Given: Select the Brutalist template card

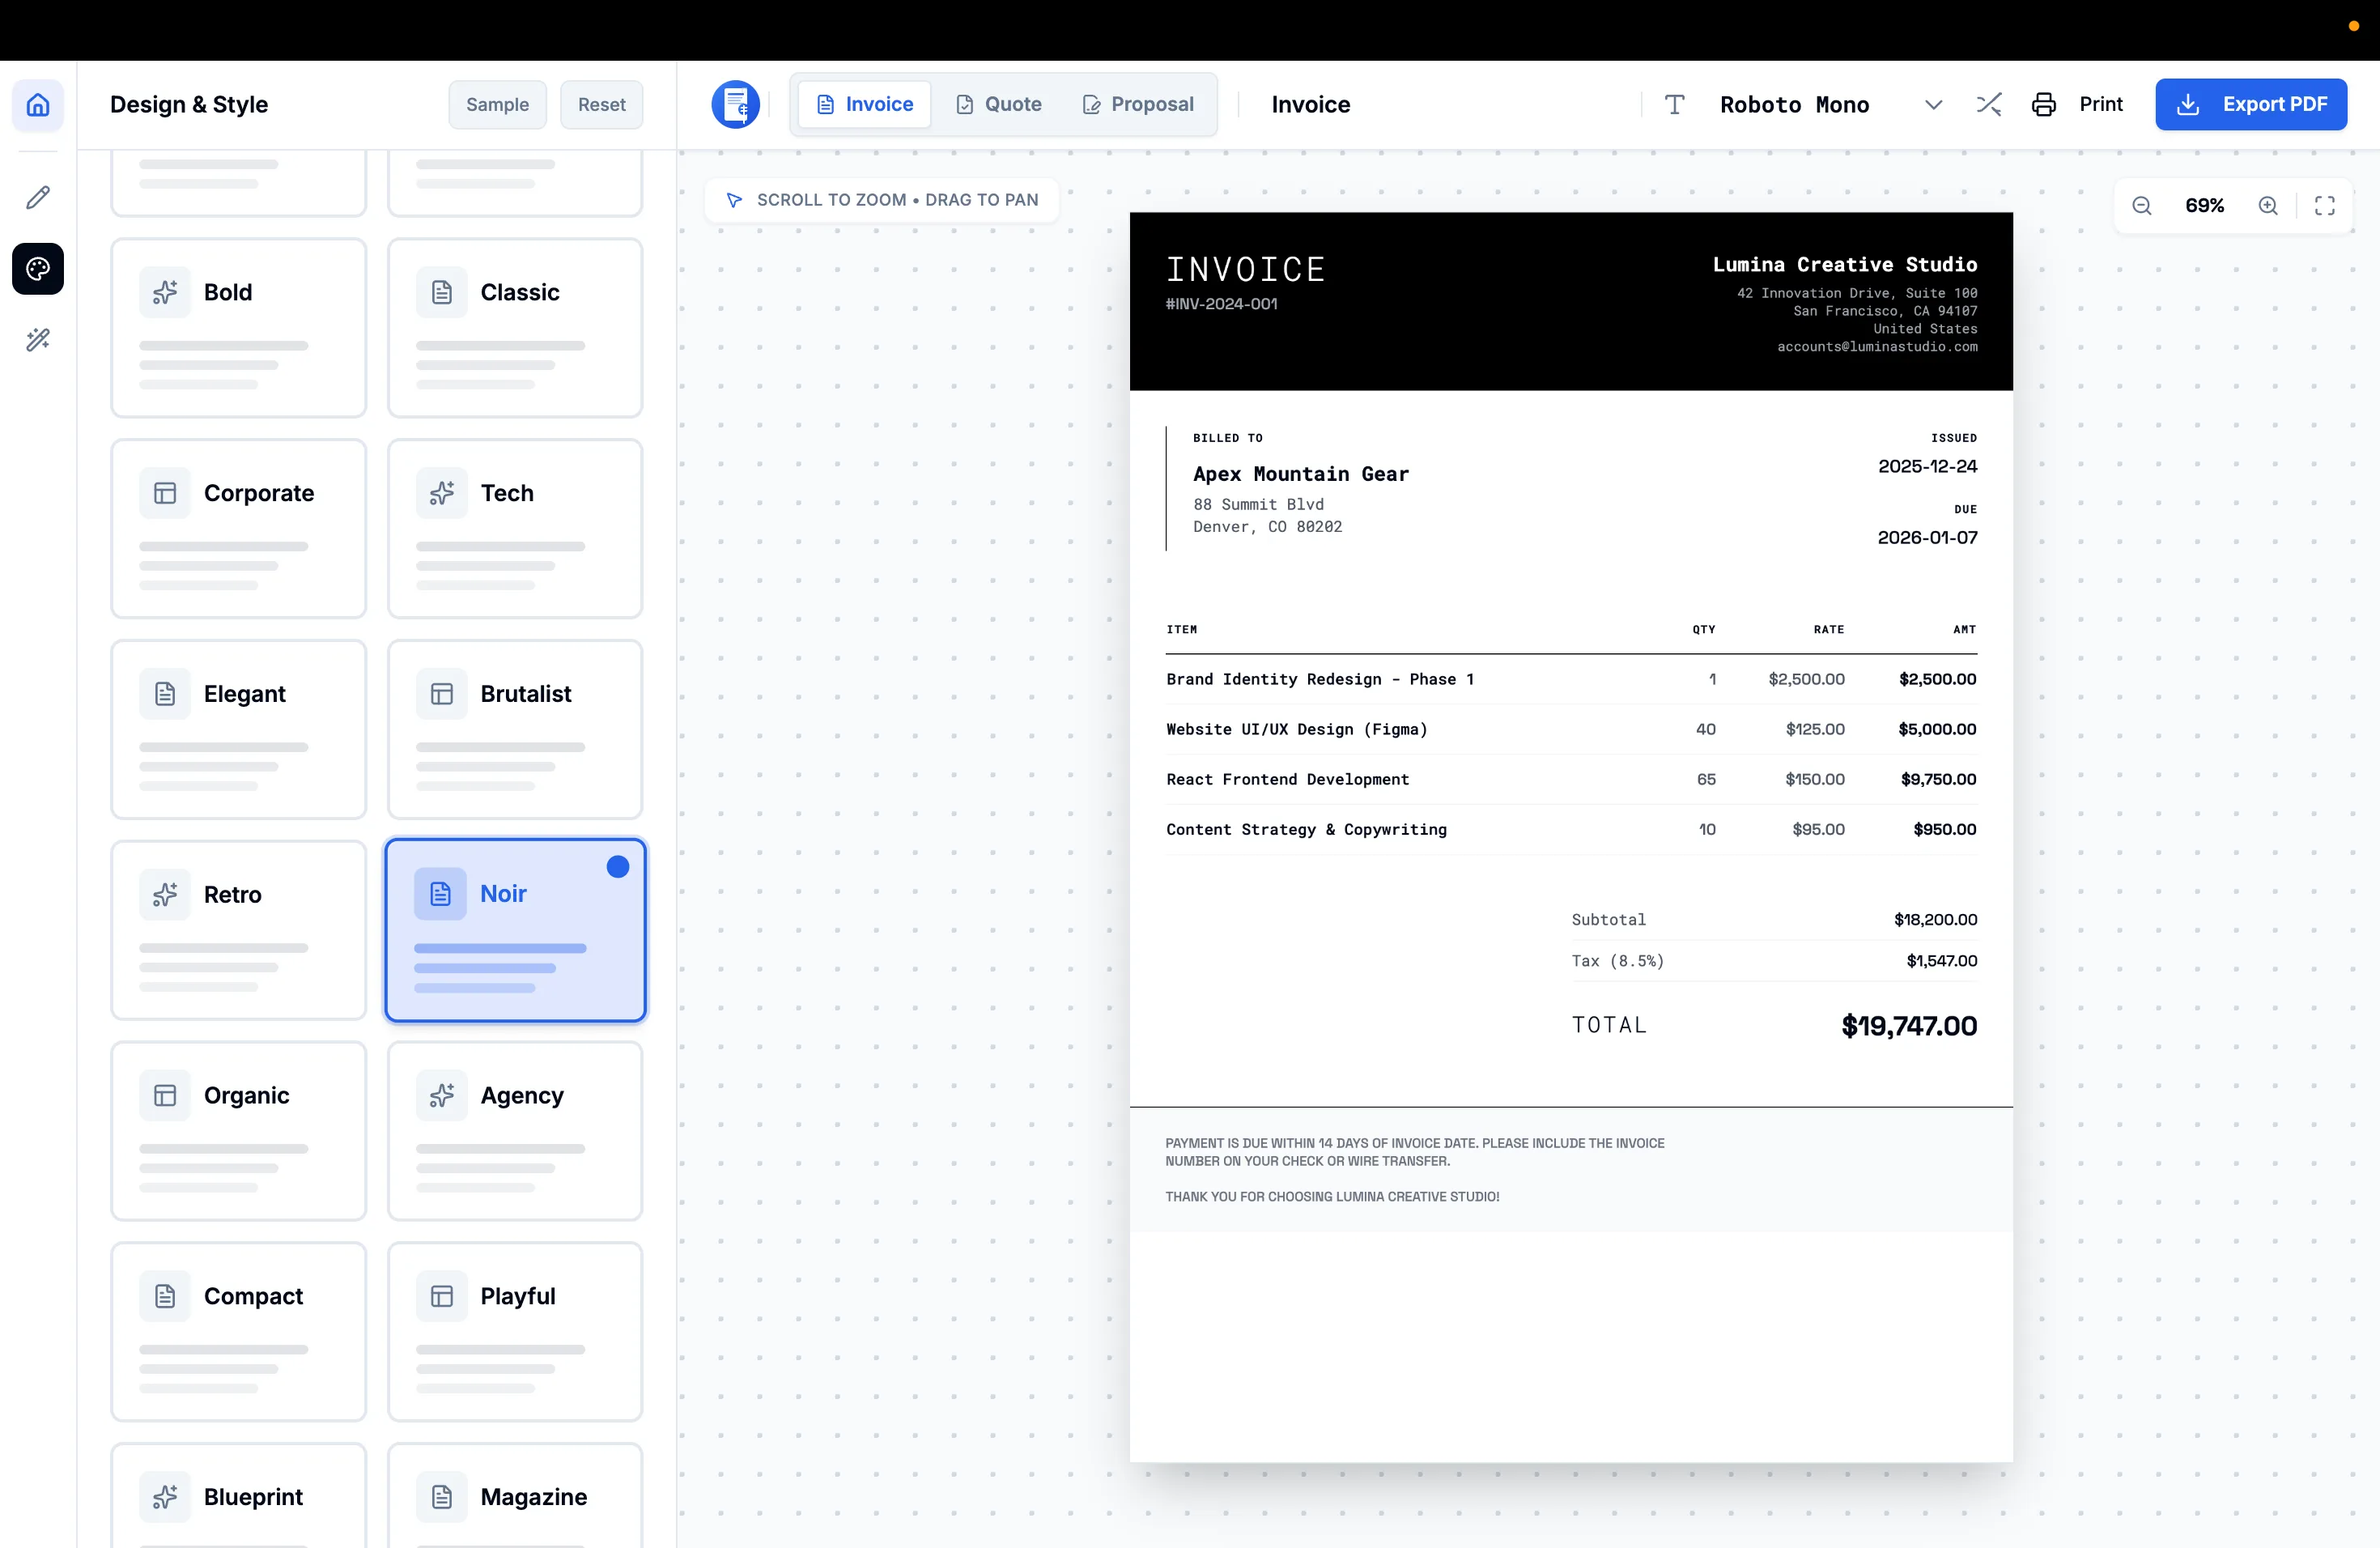Looking at the screenshot, I should click(515, 730).
